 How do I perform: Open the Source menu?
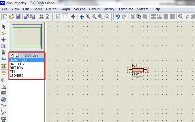pos(80,9)
